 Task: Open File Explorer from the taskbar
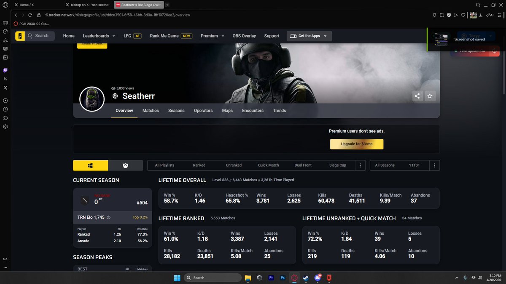pyautogui.click(x=248, y=278)
